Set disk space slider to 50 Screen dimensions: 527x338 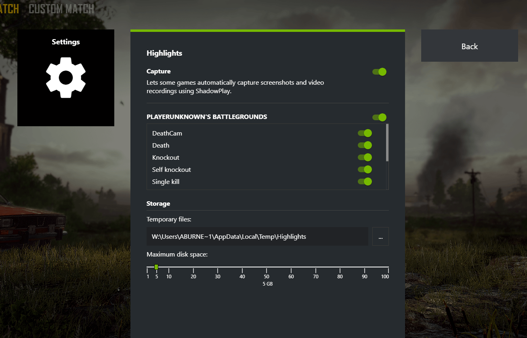point(267,267)
